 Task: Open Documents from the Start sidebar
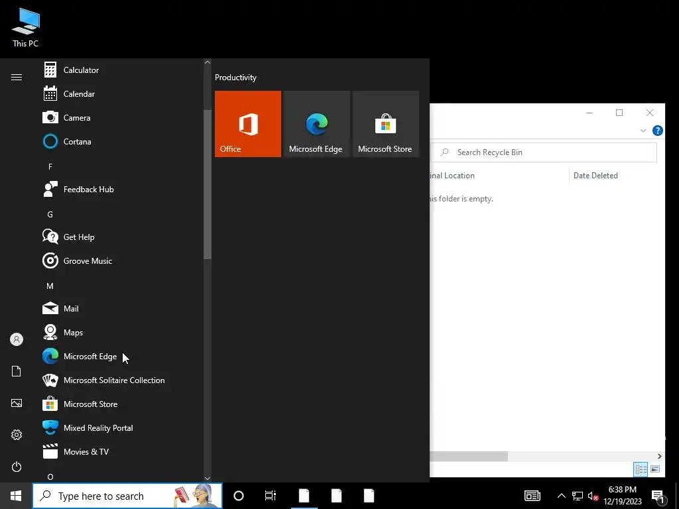[17, 371]
